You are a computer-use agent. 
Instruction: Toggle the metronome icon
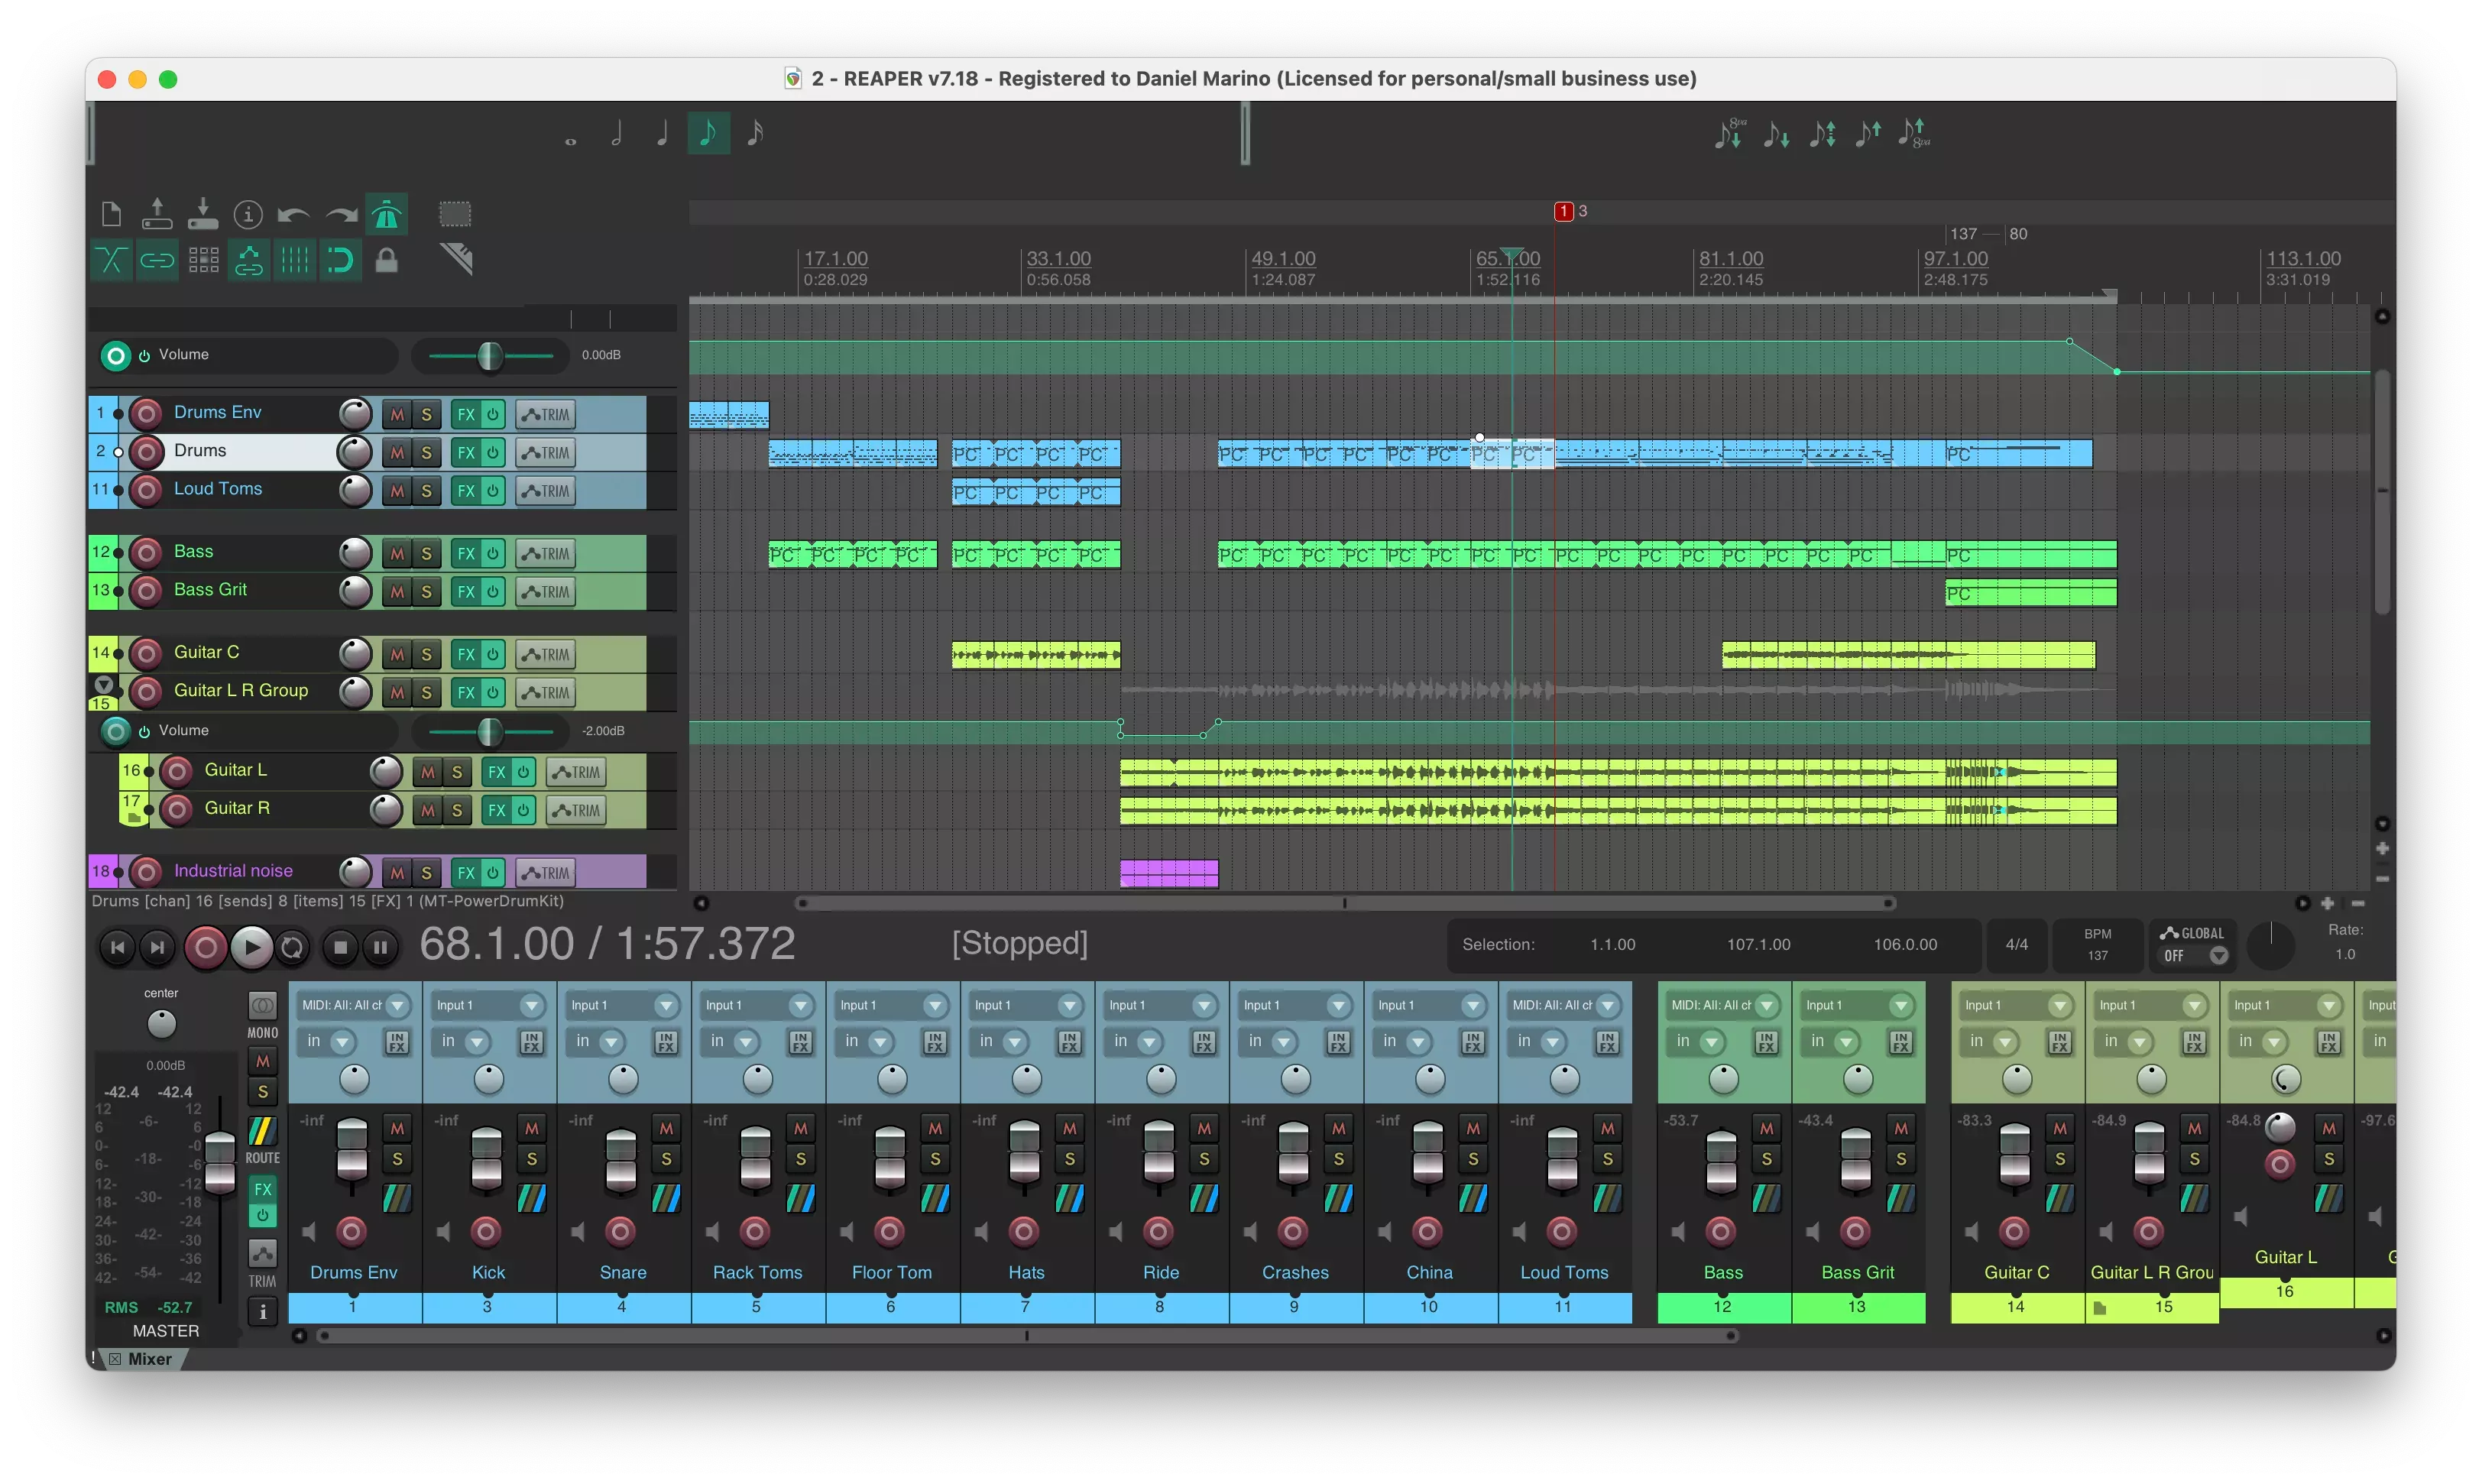386,214
